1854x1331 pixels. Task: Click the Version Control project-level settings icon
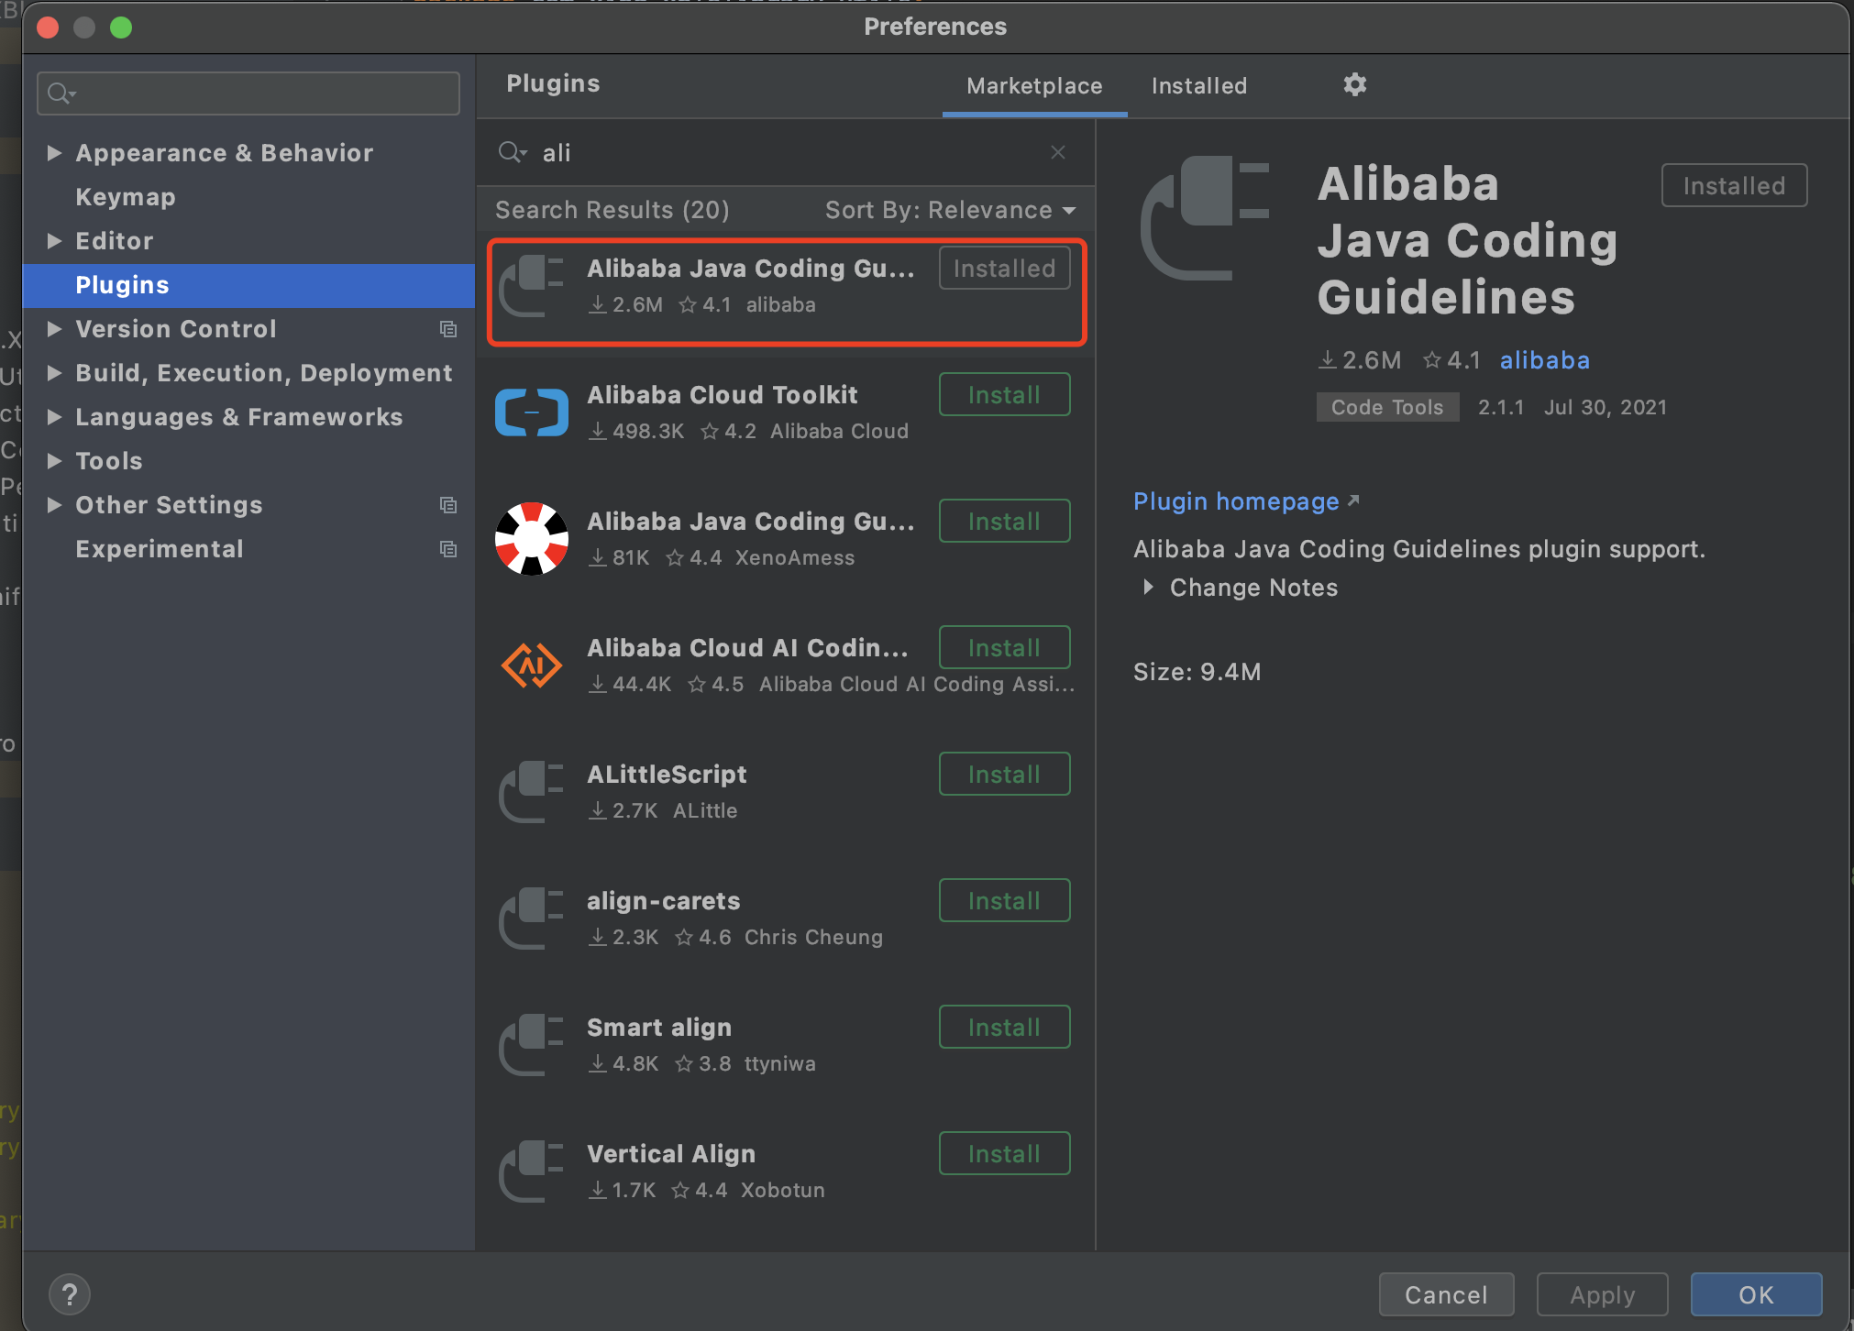[x=448, y=329]
